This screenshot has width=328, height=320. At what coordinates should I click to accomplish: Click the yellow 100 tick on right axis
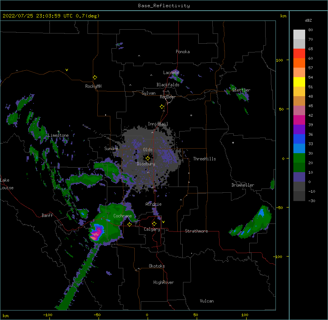[279, 60]
